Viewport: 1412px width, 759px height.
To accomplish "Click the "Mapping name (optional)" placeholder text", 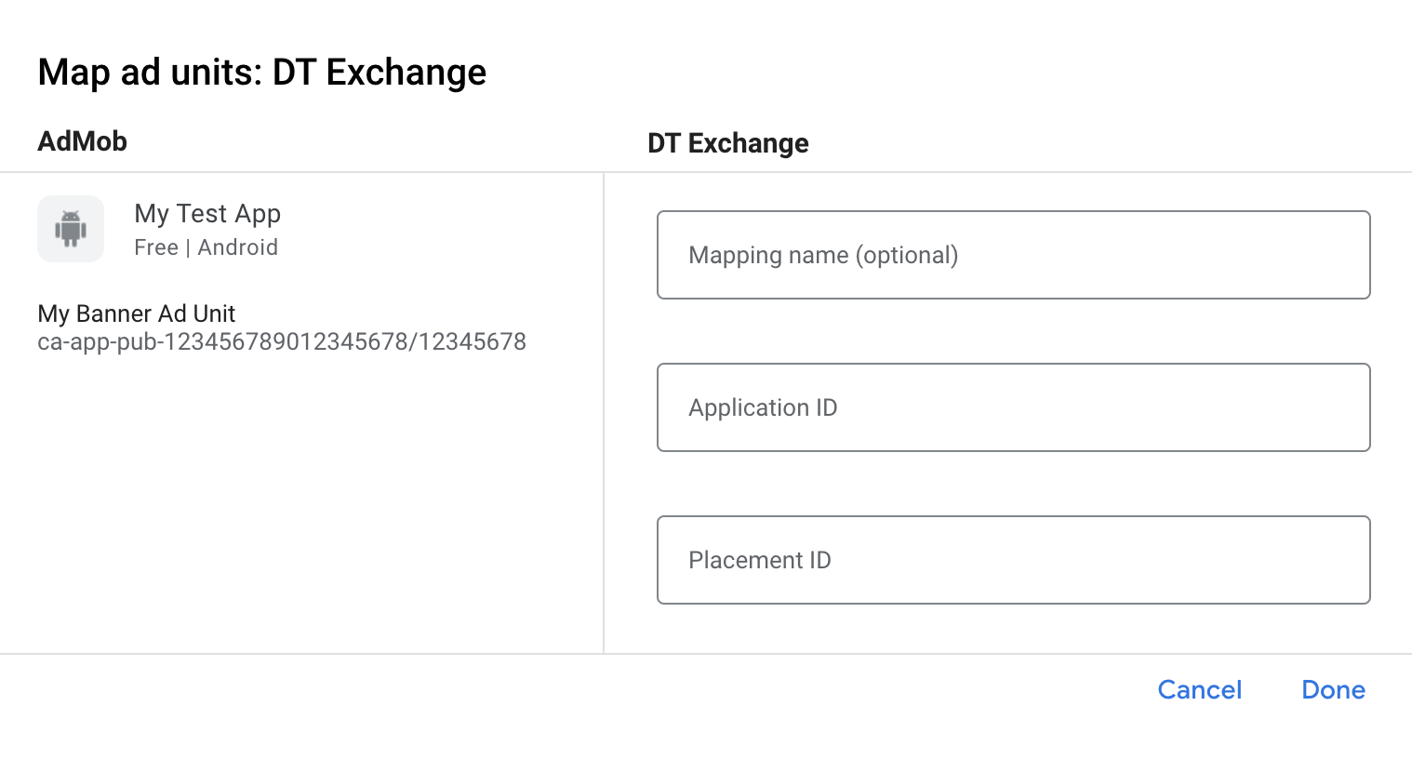I will (x=823, y=255).
